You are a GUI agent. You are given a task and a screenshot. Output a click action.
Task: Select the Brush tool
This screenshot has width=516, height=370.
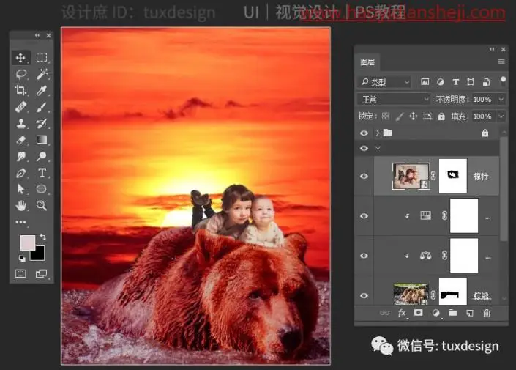coord(42,107)
